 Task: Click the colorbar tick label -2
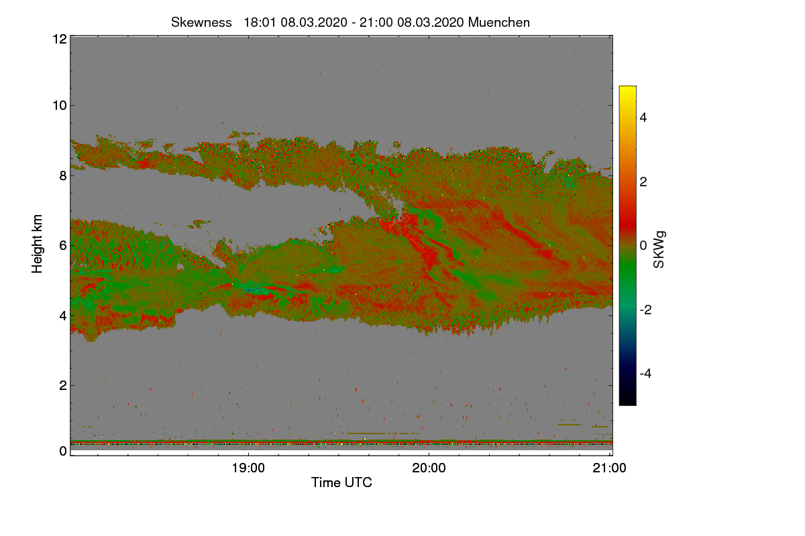click(645, 310)
